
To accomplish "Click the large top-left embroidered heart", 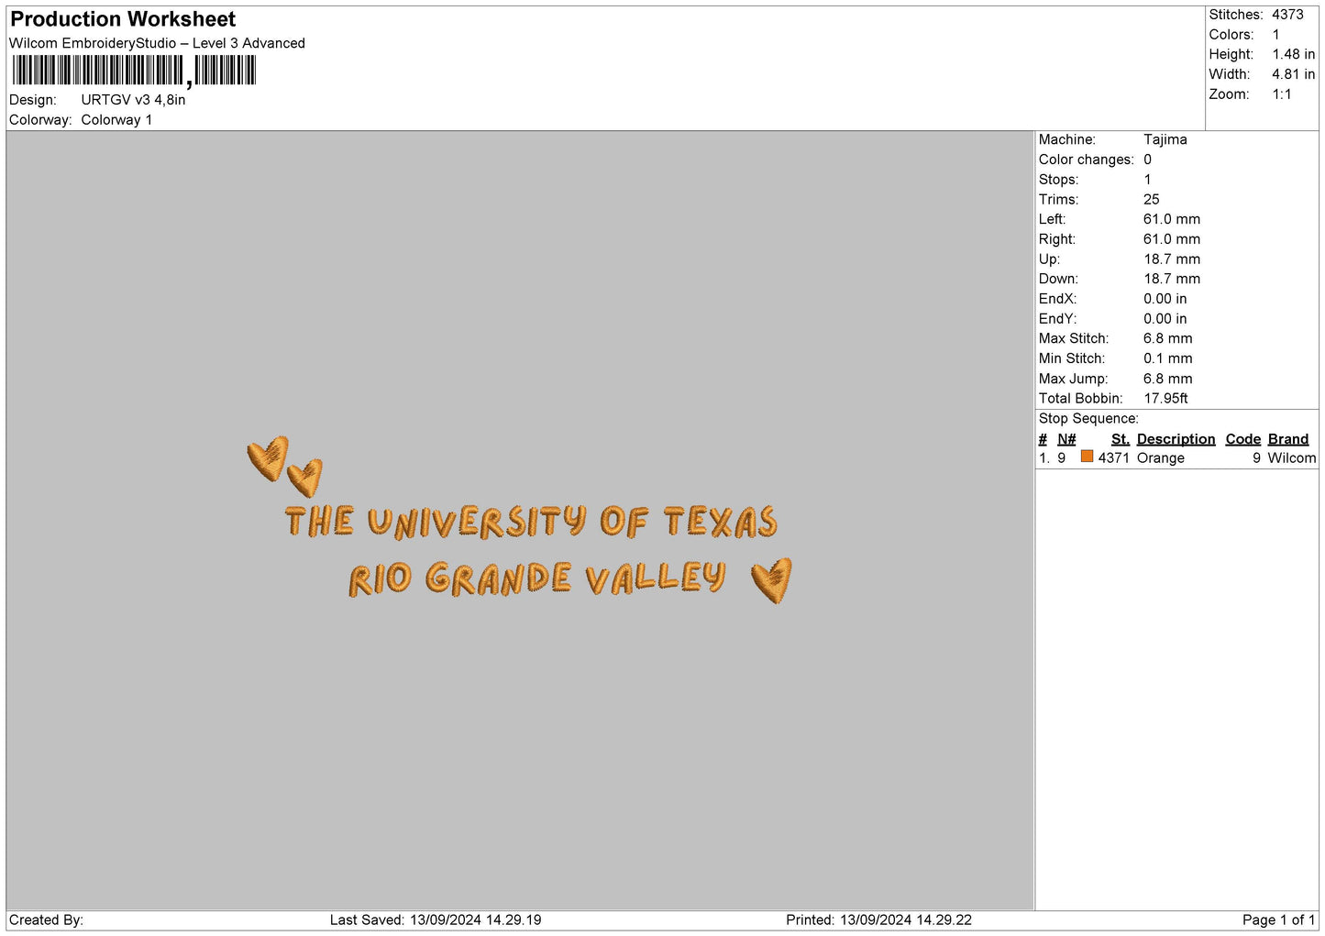I will coord(268,458).
